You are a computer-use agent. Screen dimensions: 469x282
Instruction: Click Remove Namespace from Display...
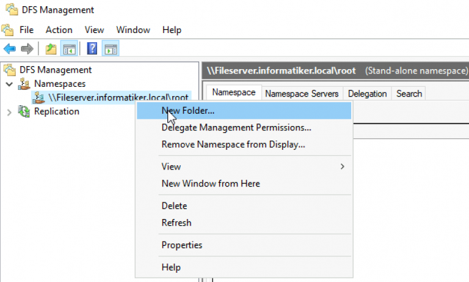[233, 145]
